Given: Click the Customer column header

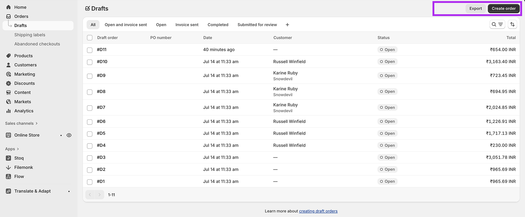Looking at the screenshot, I should [283, 38].
